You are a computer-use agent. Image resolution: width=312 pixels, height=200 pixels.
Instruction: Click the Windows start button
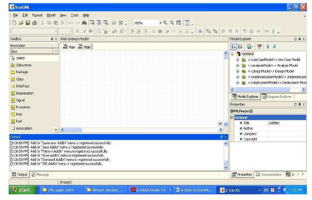[23, 190]
